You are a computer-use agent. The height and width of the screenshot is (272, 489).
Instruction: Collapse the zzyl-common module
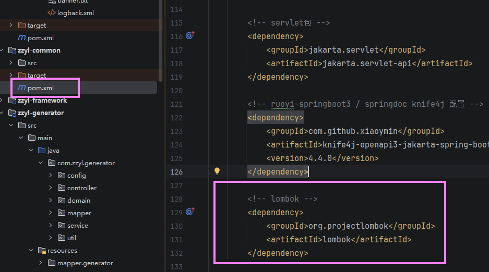tap(2, 51)
